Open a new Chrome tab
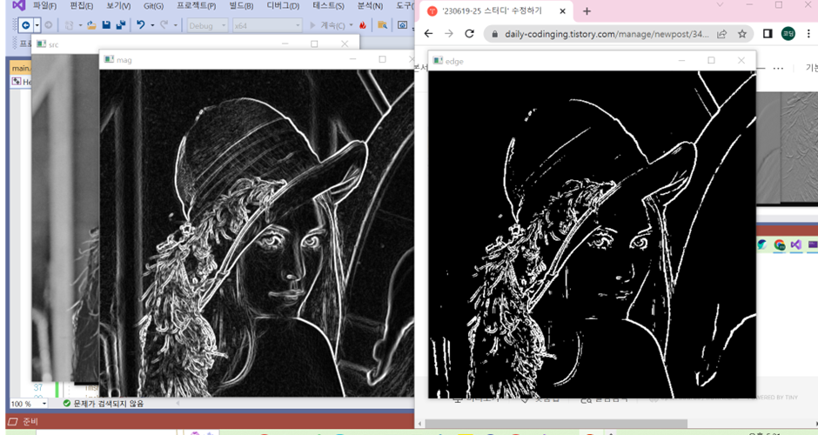This screenshot has height=435, width=818. [587, 11]
